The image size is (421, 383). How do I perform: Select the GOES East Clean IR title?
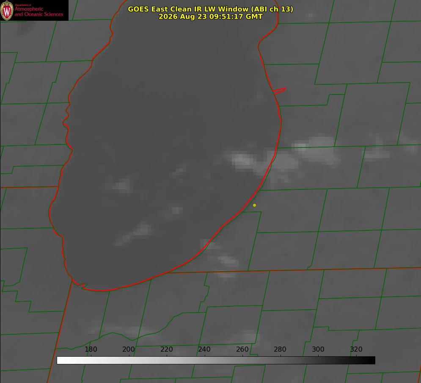pos(211,9)
